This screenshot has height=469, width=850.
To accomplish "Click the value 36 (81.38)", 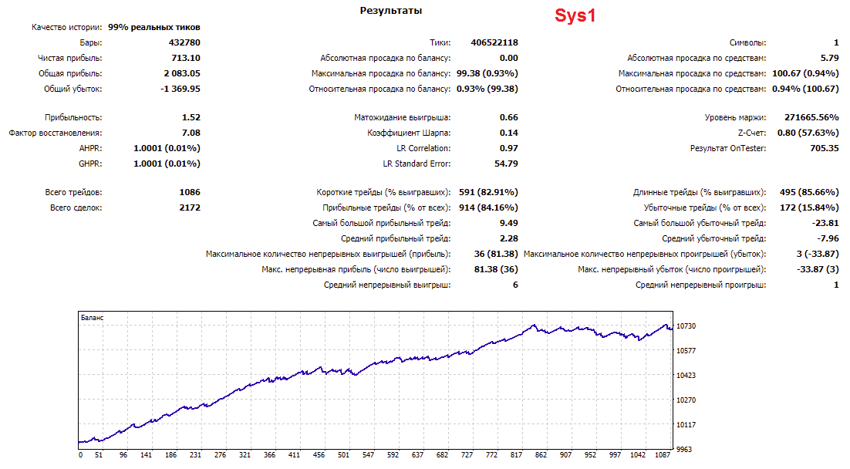I will tap(496, 254).
